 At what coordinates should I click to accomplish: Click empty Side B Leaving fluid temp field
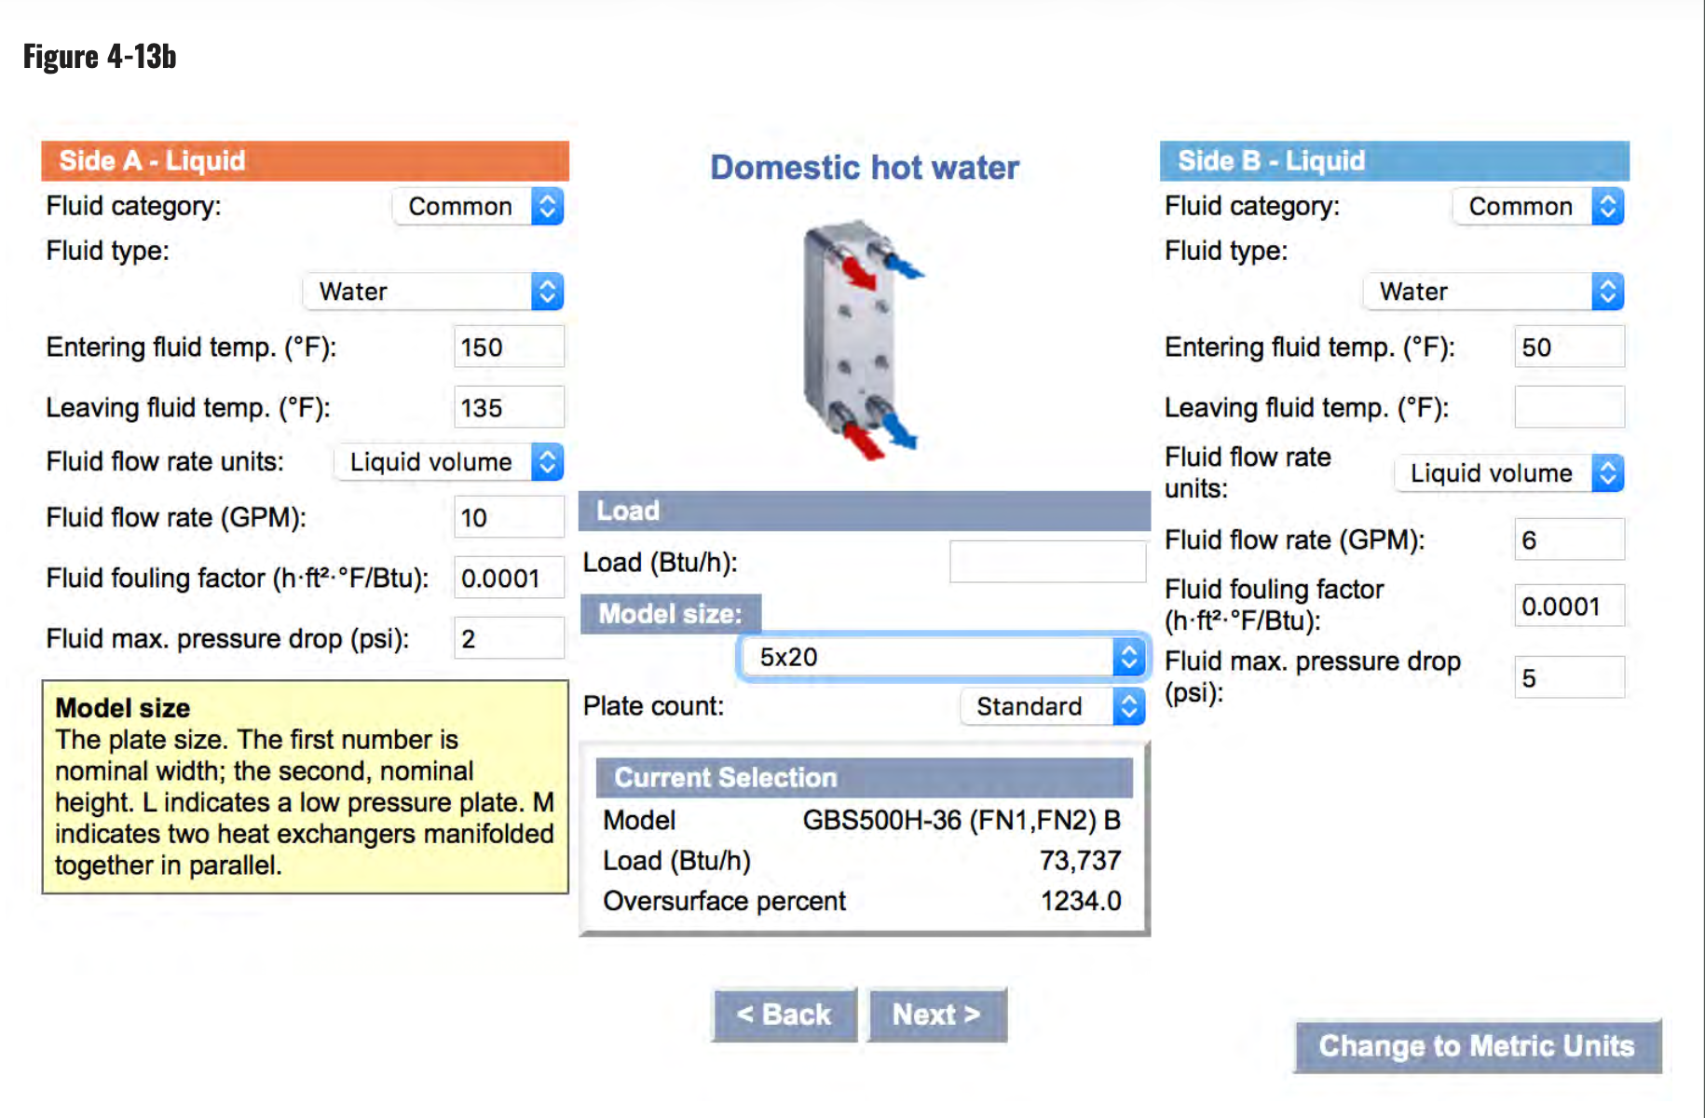1570,407
